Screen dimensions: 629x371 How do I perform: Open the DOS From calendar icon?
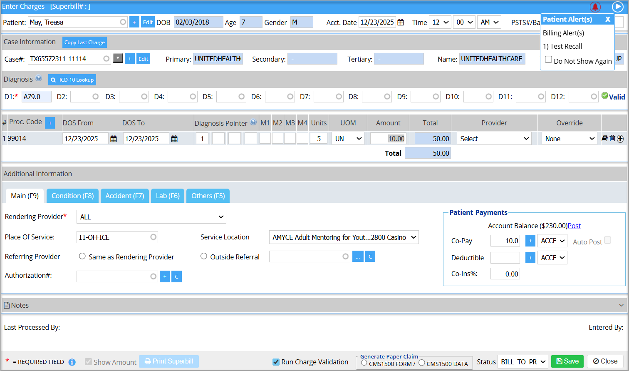114,139
